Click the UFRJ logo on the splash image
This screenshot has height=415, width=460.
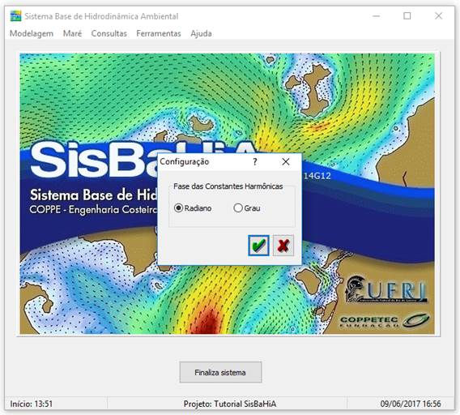click(386, 289)
